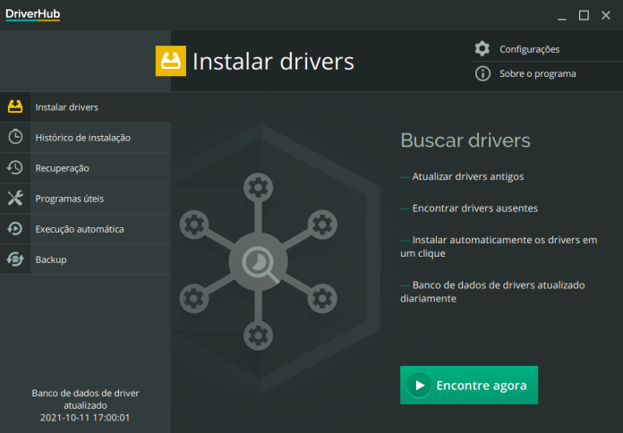Open the Backup menu label
The image size is (623, 433).
point(51,259)
